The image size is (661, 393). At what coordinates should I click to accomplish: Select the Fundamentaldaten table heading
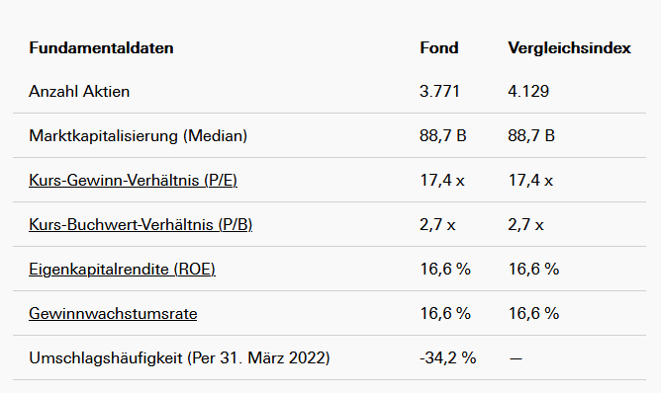101,48
